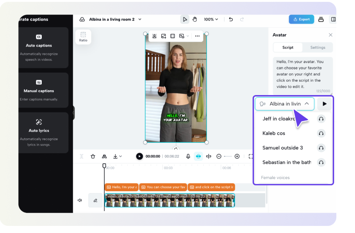
Task: Click the mirror flip icon in timeline toolbar
Action: (x=104, y=157)
